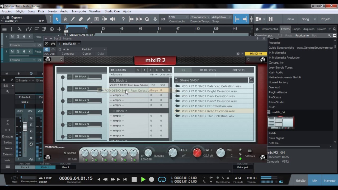Adjust the mixer channel 1 volume fader

25,127
